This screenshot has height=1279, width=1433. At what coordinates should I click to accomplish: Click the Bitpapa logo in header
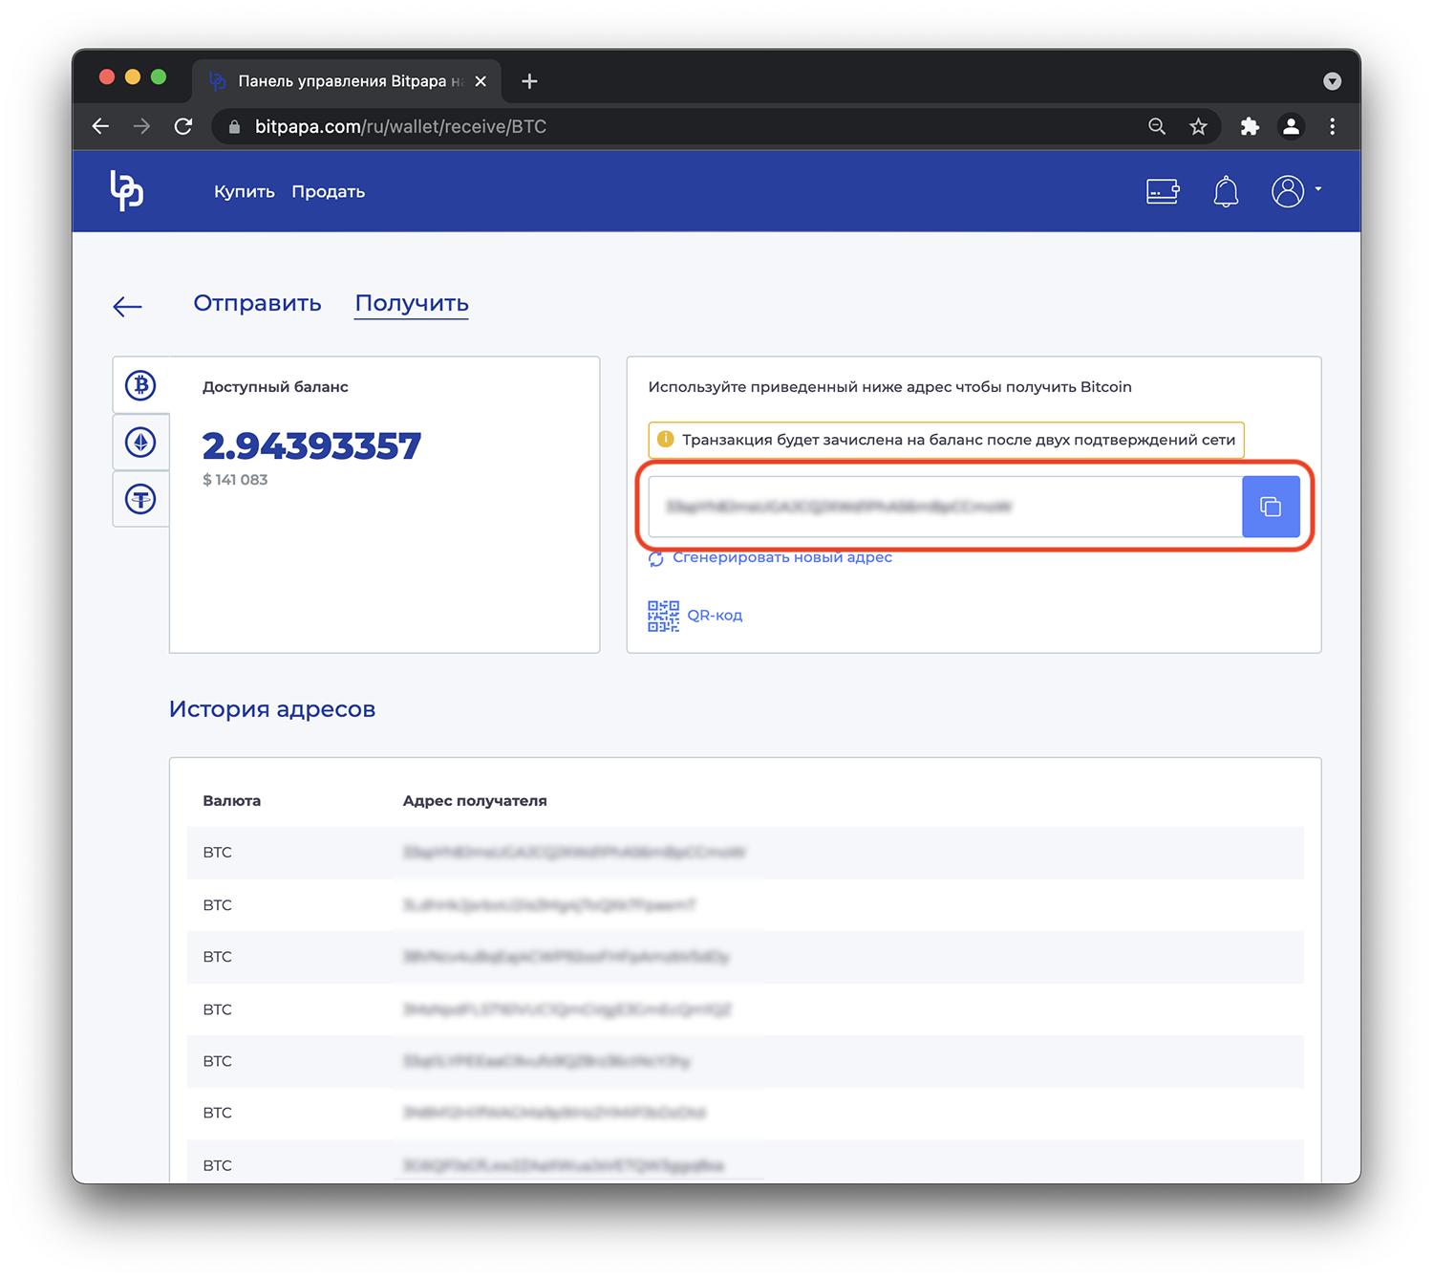click(x=126, y=190)
